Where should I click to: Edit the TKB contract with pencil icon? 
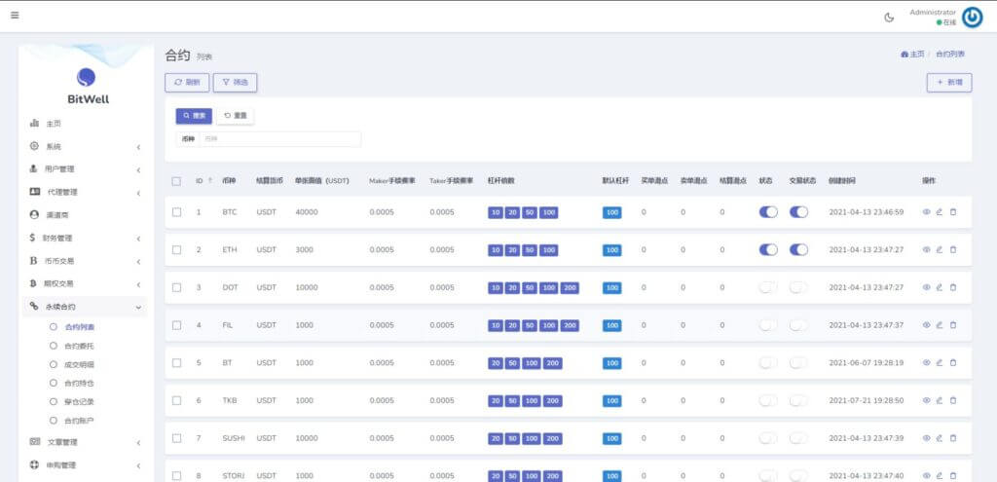coord(940,400)
